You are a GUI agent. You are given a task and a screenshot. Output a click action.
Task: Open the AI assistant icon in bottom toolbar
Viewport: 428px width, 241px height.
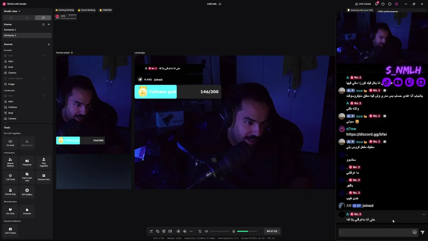point(164,231)
